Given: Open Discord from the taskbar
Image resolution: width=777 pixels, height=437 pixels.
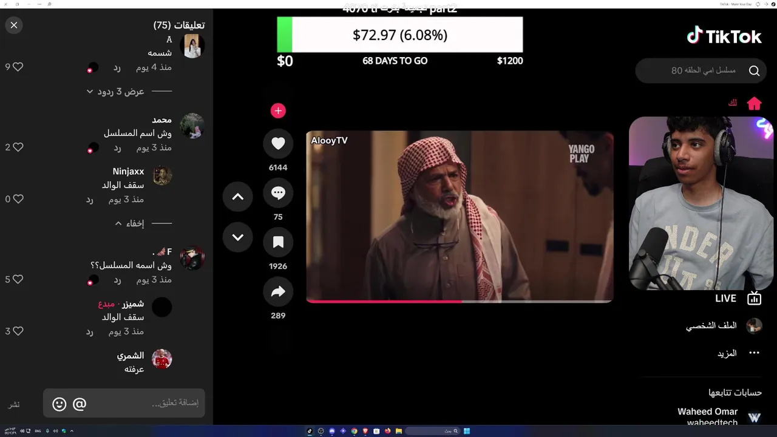Looking at the screenshot, I should pyautogui.click(x=332, y=431).
